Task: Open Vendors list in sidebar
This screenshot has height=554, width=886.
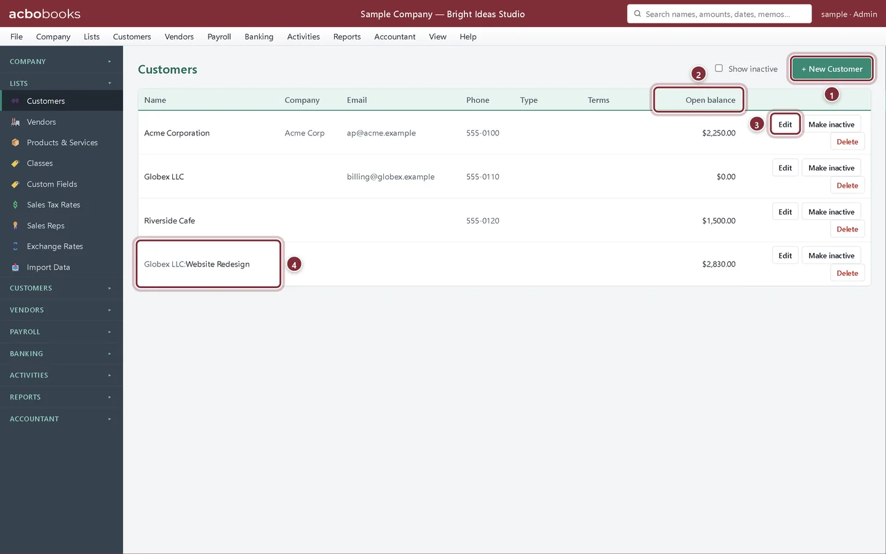Action: coord(62,122)
